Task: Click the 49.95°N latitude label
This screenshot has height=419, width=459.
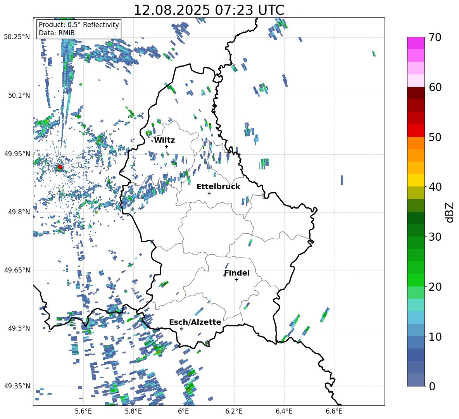Action: (17, 153)
